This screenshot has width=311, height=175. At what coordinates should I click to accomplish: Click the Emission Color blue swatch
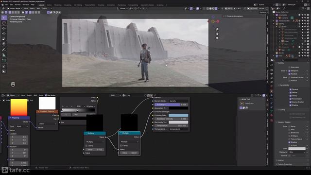[x=178, y=115]
